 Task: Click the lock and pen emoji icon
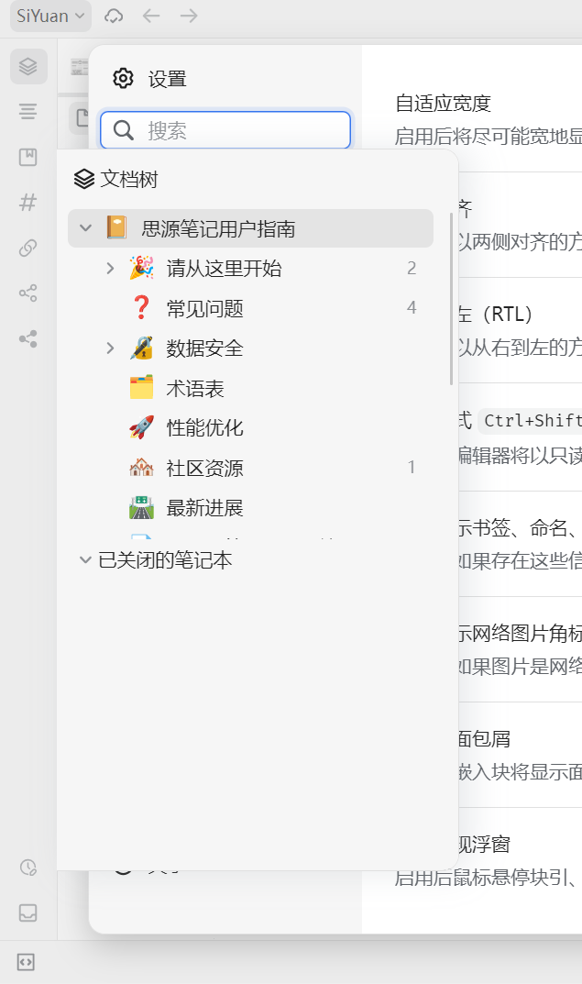(x=142, y=348)
